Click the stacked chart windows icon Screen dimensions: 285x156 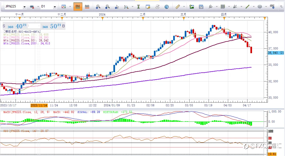(201, 7)
